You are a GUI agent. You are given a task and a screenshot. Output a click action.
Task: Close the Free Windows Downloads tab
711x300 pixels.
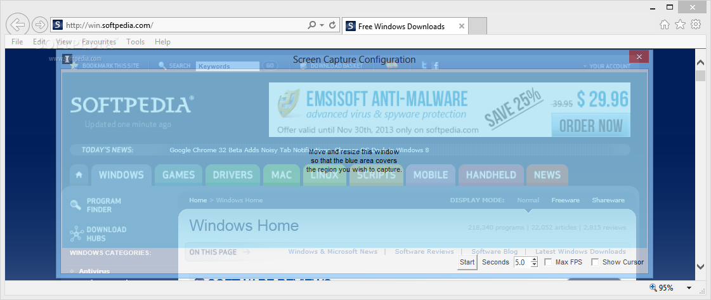[x=462, y=26]
